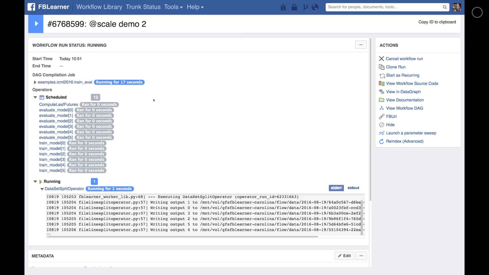Open the lock/privacy icon in top bar
Screen dimensions: 489x275
tap(294, 7)
